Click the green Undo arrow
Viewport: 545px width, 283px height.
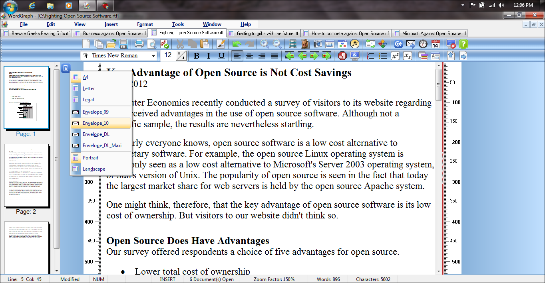(x=237, y=44)
